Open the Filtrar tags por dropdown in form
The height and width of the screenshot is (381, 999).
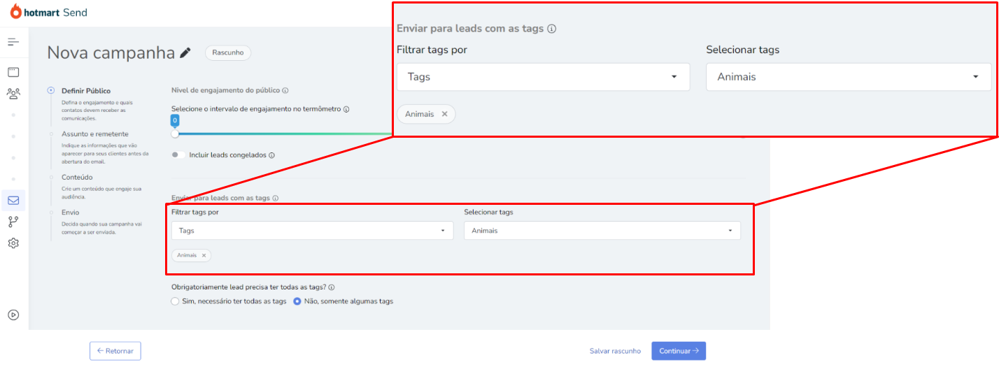coord(312,230)
